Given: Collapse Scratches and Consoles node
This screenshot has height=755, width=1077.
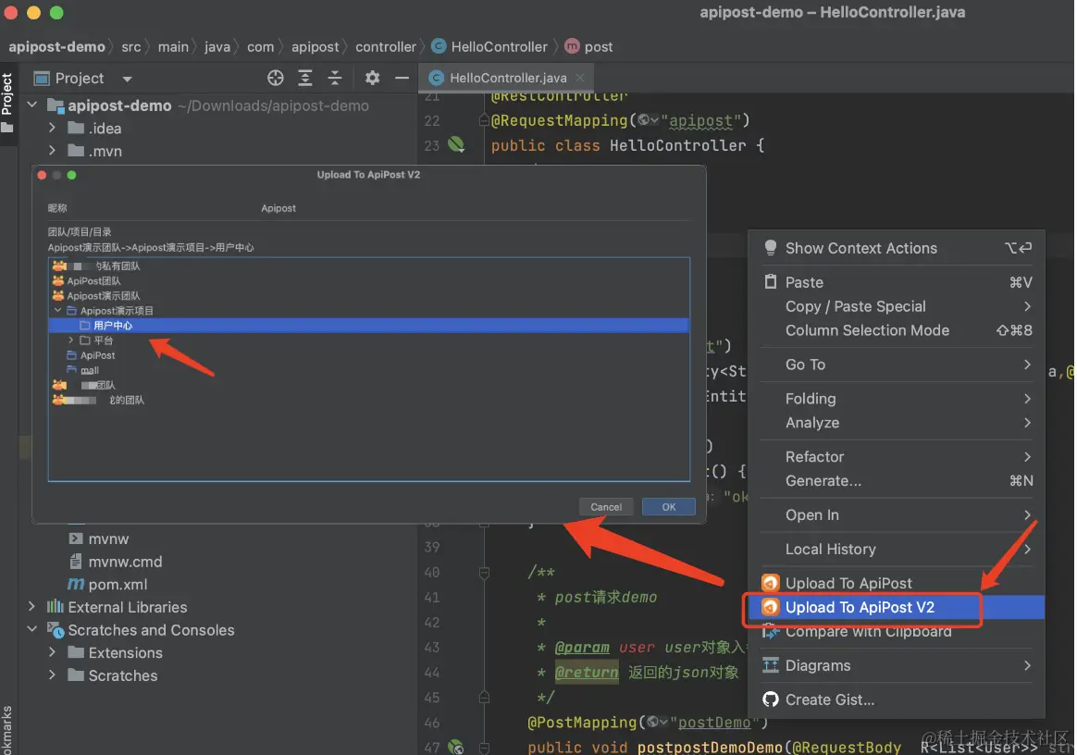Looking at the screenshot, I should coord(31,629).
